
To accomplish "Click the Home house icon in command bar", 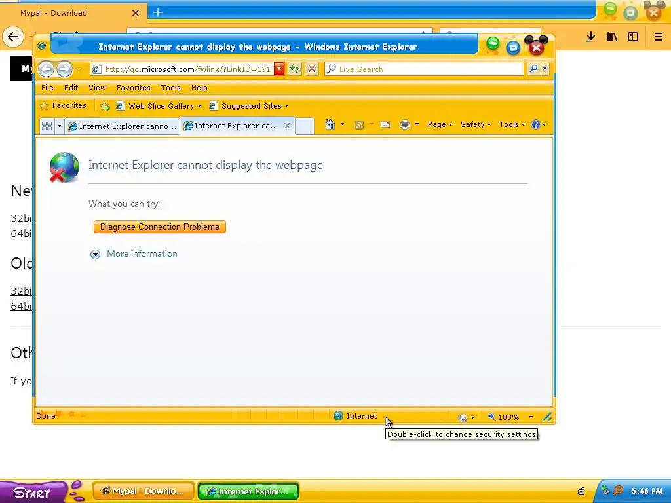I will point(330,124).
